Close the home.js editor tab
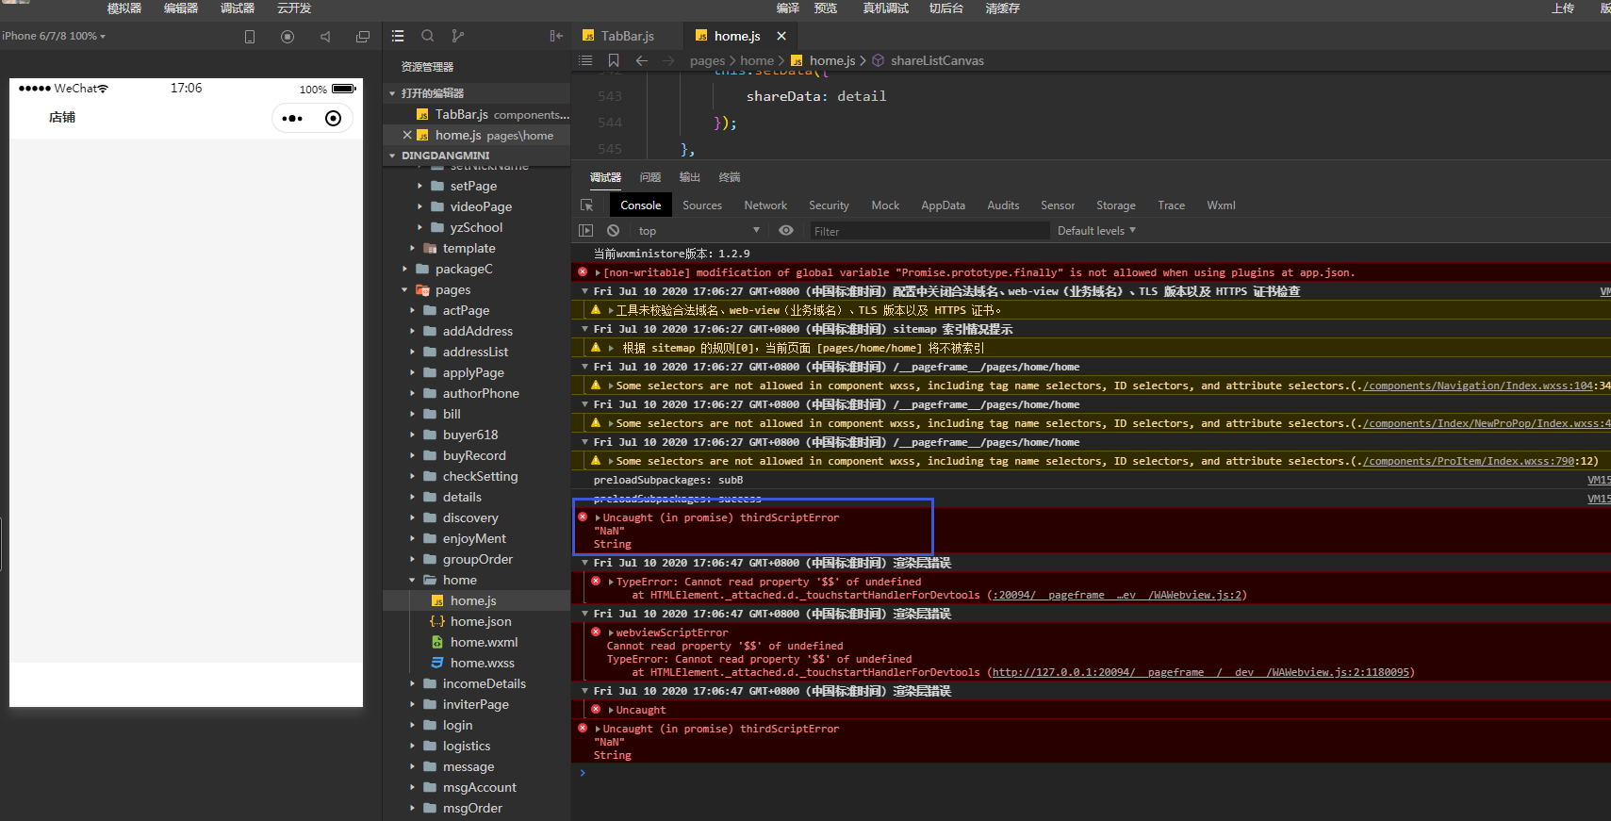The width and height of the screenshot is (1611, 821). click(781, 36)
